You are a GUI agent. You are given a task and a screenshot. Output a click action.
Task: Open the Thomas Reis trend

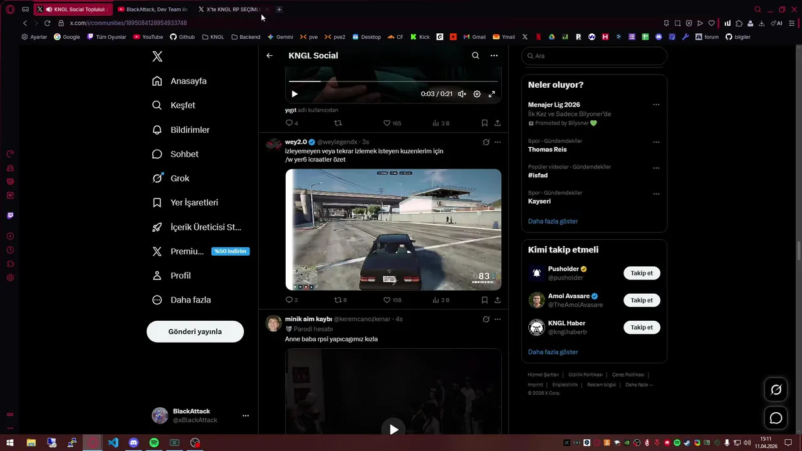pyautogui.click(x=547, y=150)
